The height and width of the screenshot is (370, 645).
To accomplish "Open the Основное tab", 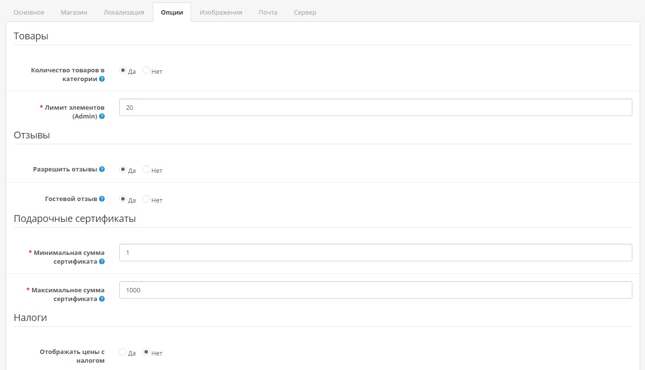I will point(29,13).
